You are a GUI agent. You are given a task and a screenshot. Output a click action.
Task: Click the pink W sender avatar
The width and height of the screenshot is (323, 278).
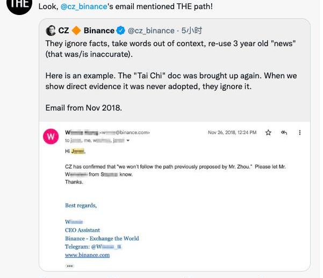(51, 136)
